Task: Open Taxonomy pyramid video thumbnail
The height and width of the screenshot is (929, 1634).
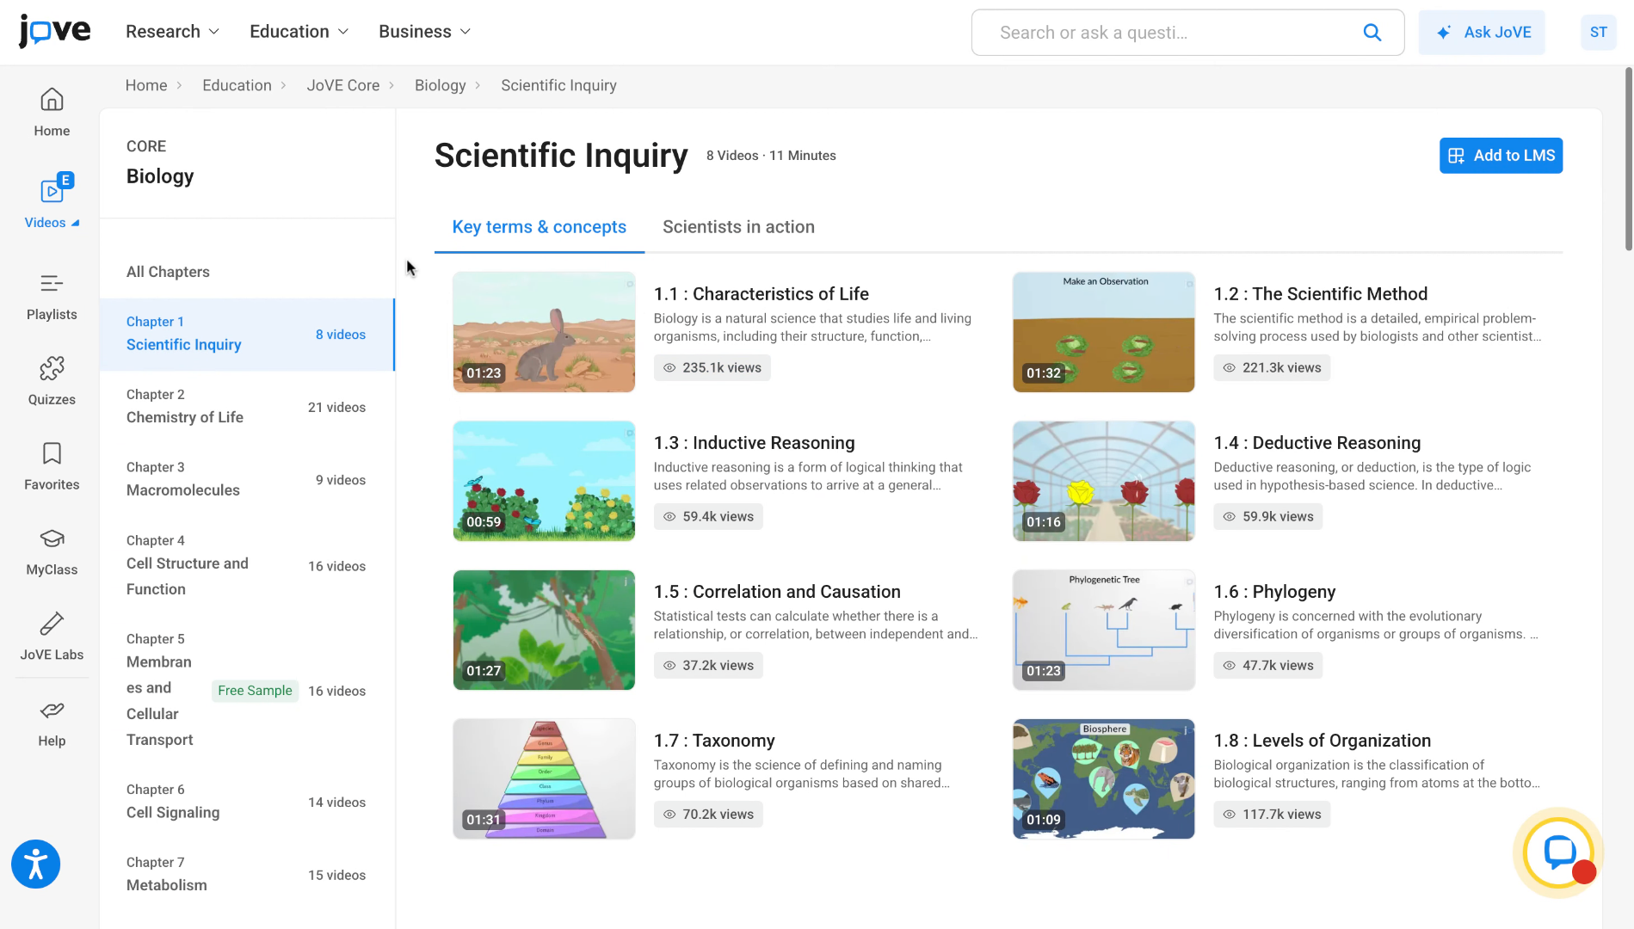Action: tap(544, 778)
